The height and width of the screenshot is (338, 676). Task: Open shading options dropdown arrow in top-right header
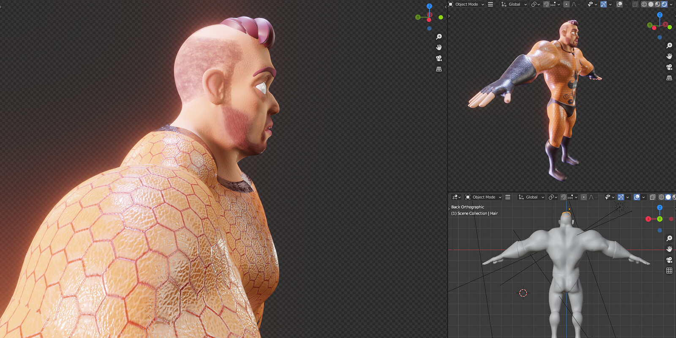(x=671, y=4)
